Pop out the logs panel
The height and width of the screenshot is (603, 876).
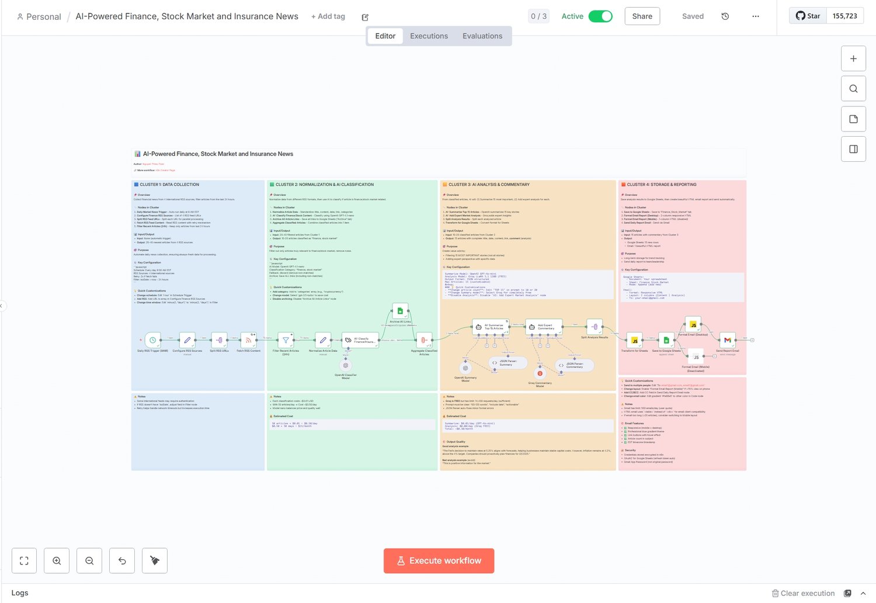(x=848, y=593)
